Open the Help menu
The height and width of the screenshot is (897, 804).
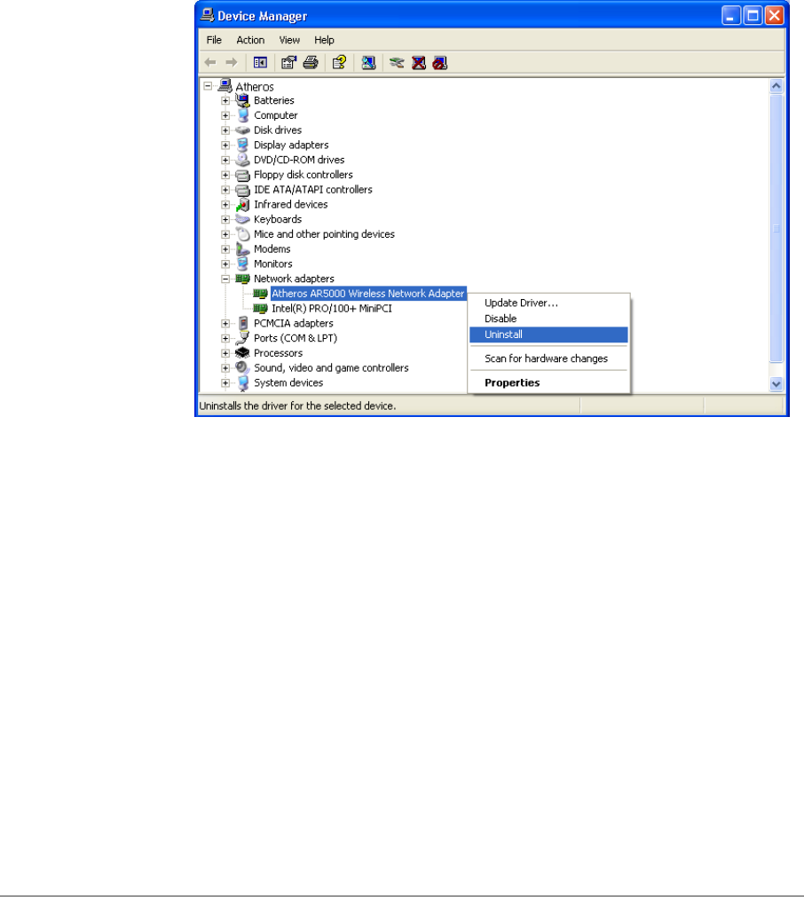[x=324, y=40]
